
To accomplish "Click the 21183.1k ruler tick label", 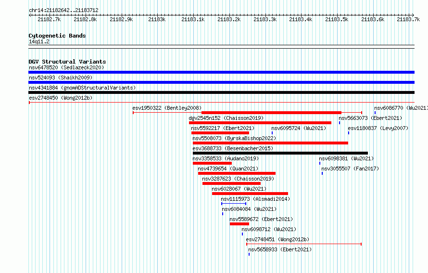I will coord(193,19).
